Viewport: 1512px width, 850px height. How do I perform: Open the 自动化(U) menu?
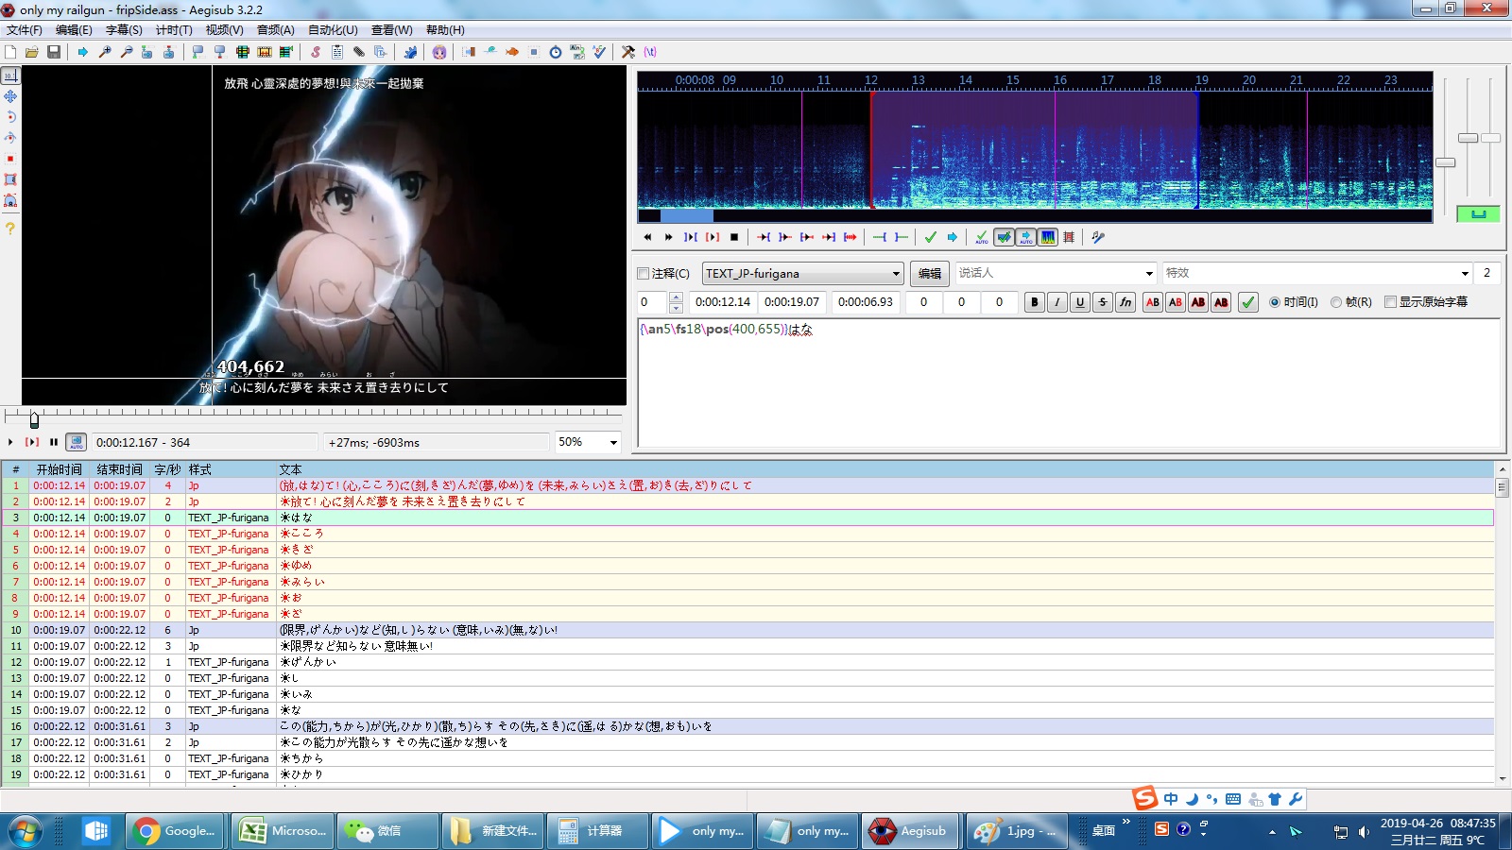[x=334, y=30]
